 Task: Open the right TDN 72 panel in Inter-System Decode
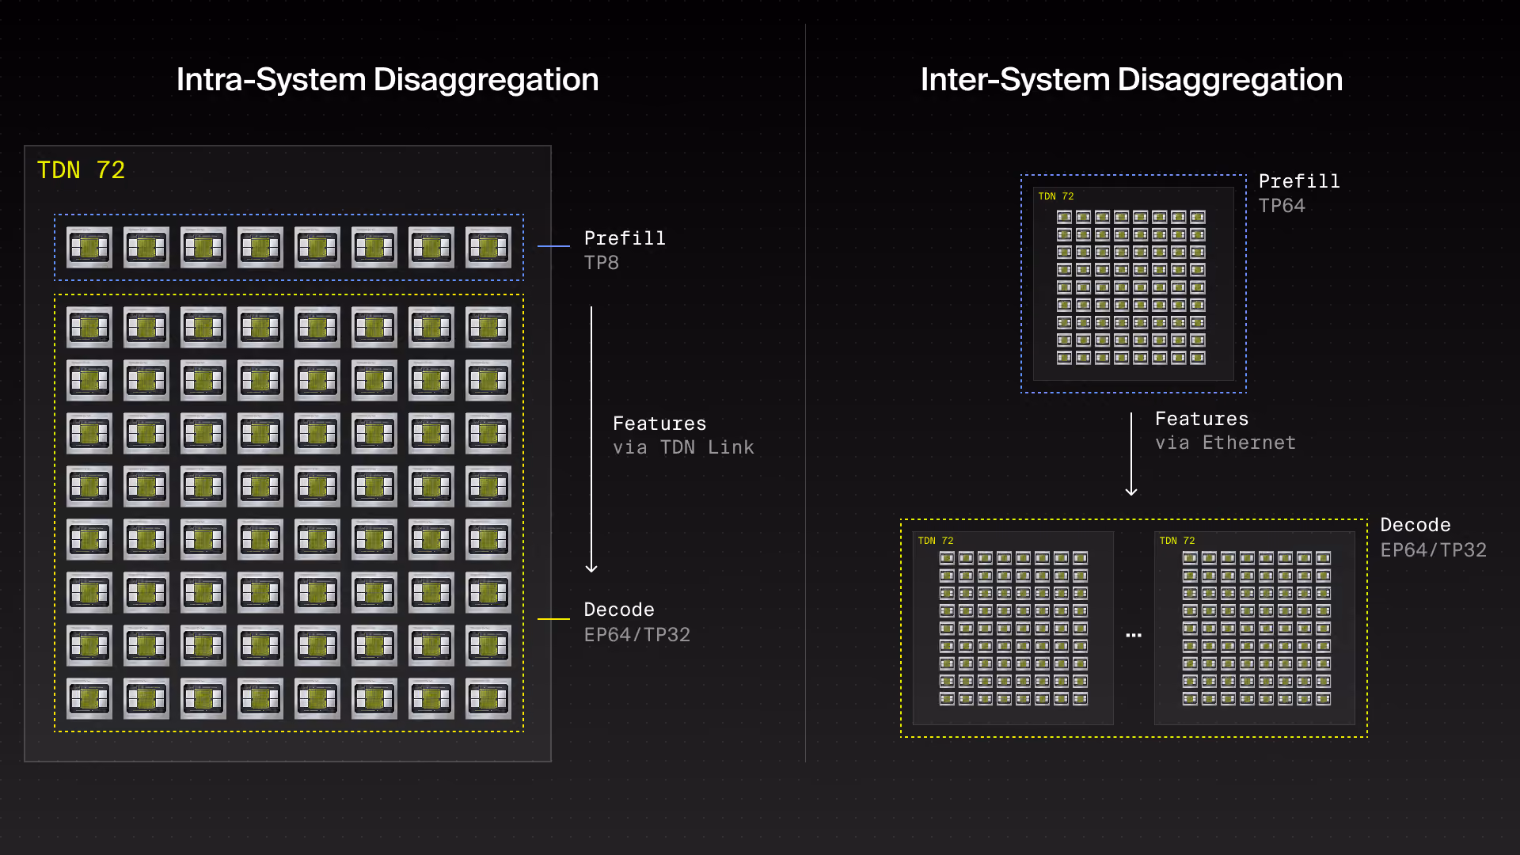coord(1255,628)
